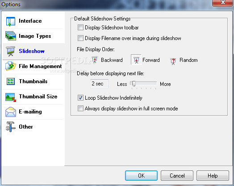Image resolution: width=234 pixels, height=186 pixels.
Task: Choose Forward file display order label
Action: point(151,60)
